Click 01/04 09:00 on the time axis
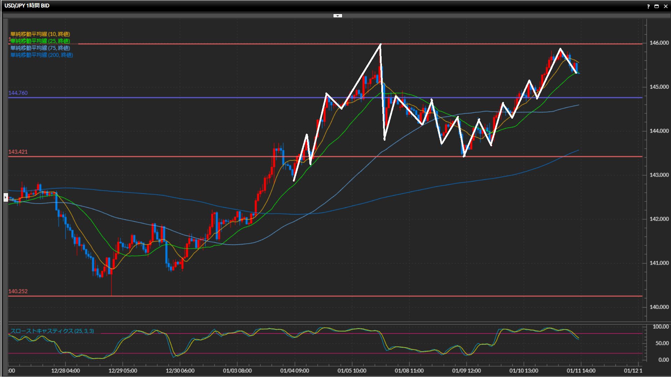Screen dimensions: 671x377 pos(294,371)
